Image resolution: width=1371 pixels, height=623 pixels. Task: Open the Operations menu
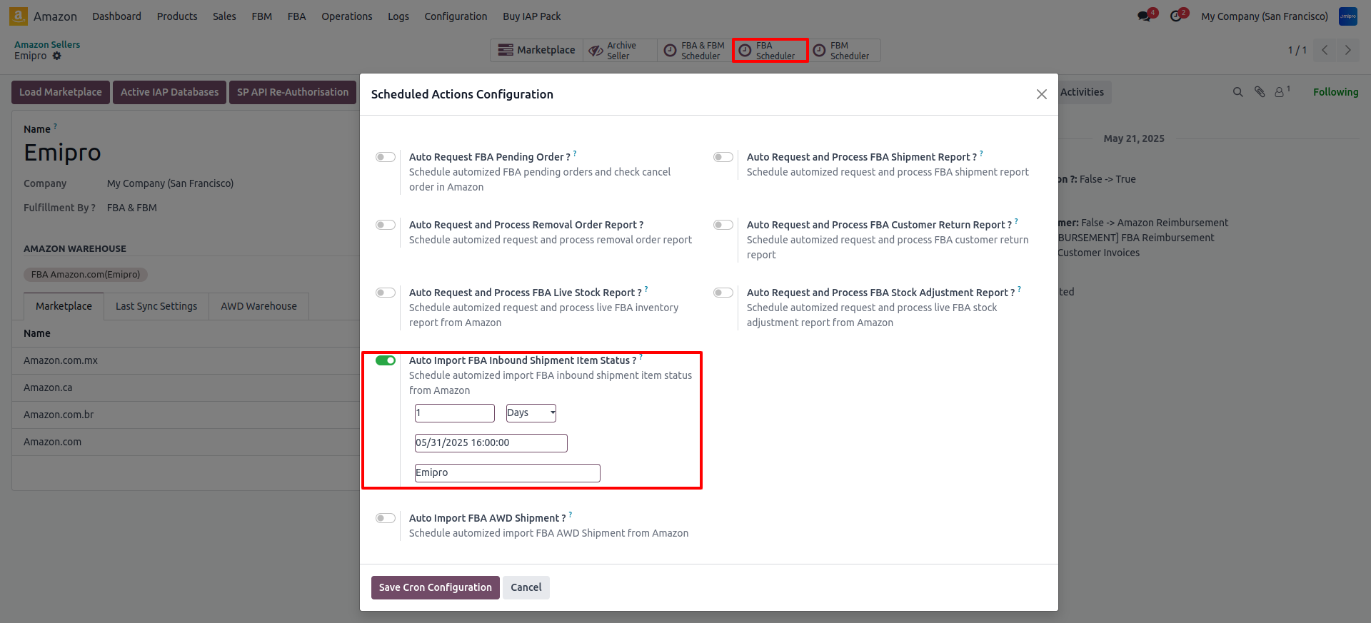click(x=346, y=16)
